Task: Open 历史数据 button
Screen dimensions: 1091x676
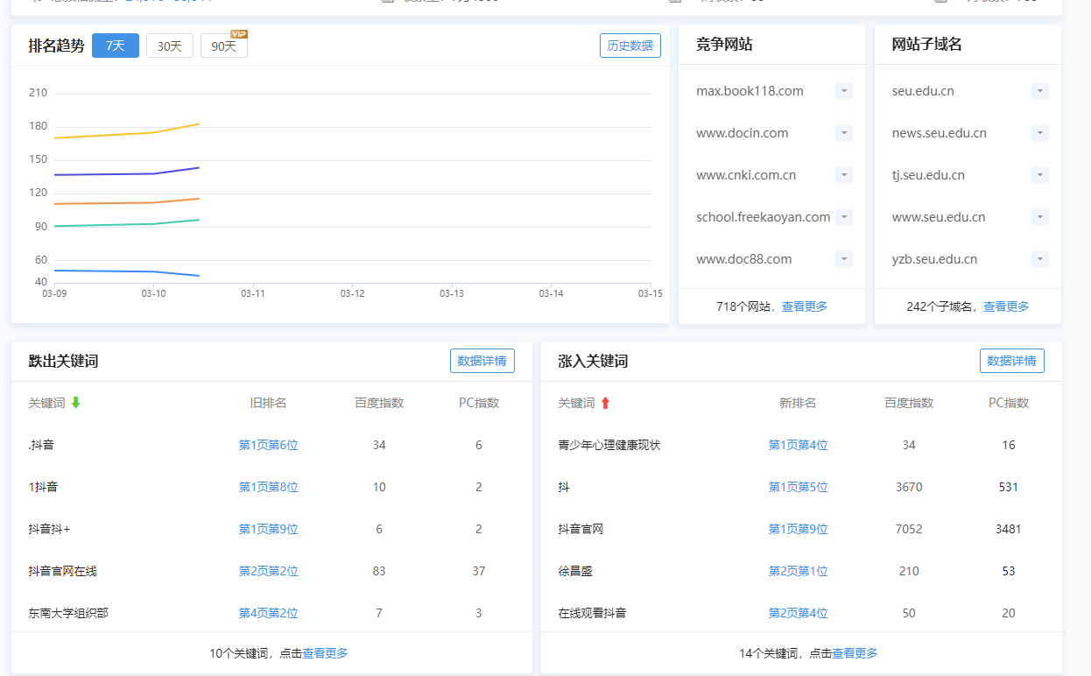Action: pyautogui.click(x=630, y=46)
